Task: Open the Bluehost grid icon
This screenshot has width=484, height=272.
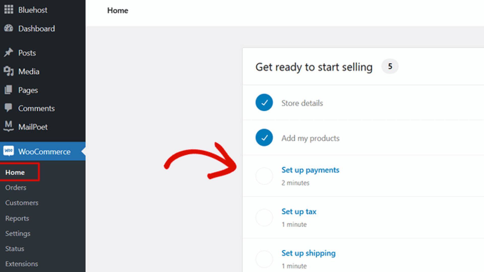Action: tap(9, 10)
